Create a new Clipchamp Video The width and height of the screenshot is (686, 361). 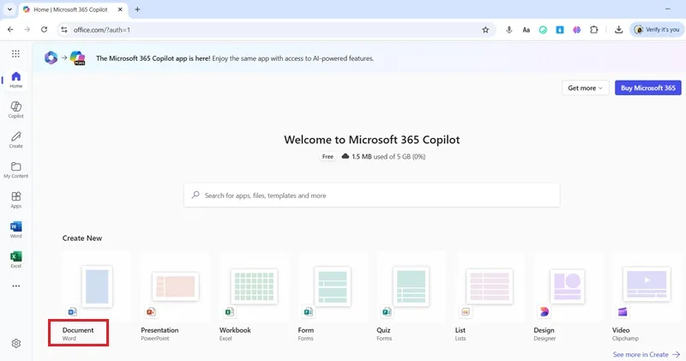tap(647, 297)
